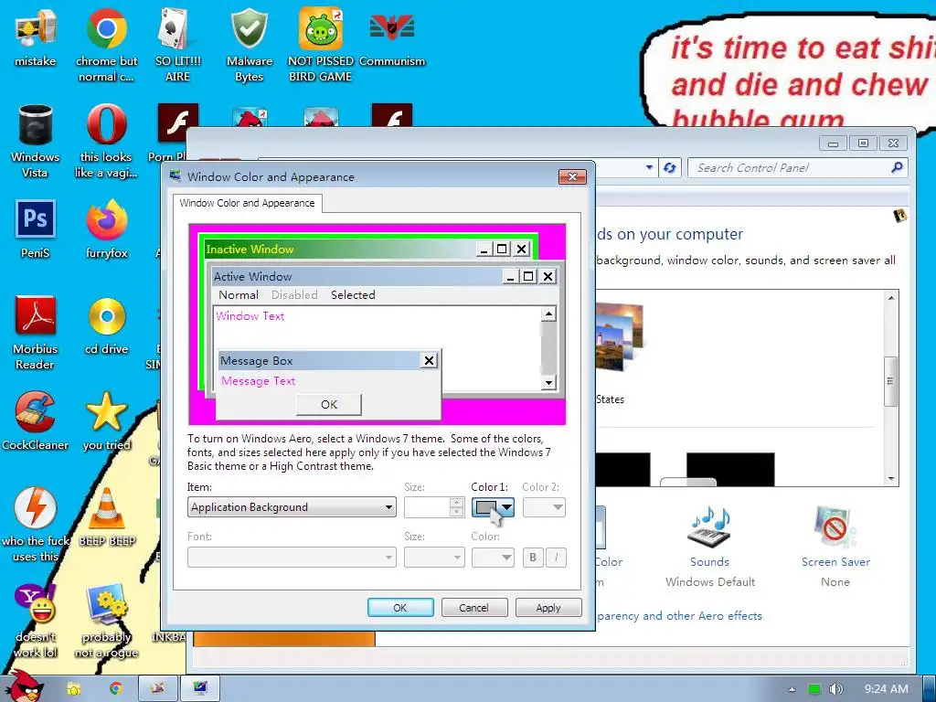The height and width of the screenshot is (702, 936).
Task: Click the themes list scrollbar thumb
Action: [x=890, y=381]
